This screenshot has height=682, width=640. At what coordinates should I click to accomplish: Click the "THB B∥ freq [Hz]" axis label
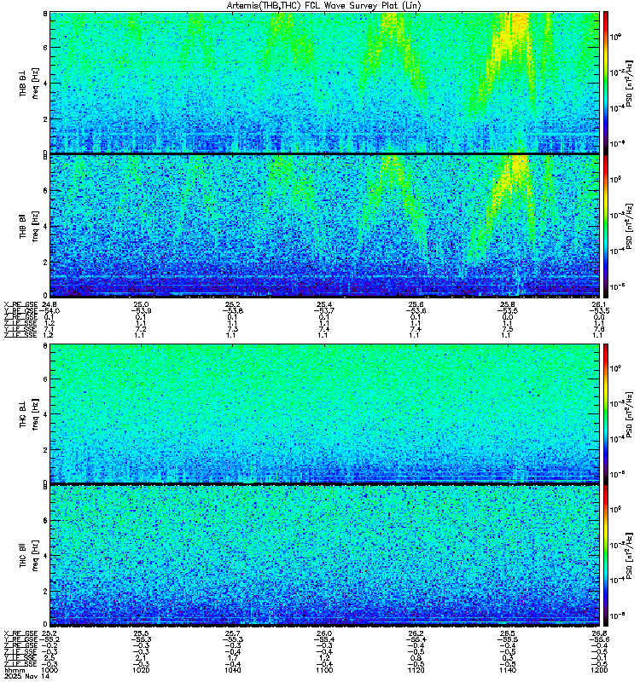point(29,226)
